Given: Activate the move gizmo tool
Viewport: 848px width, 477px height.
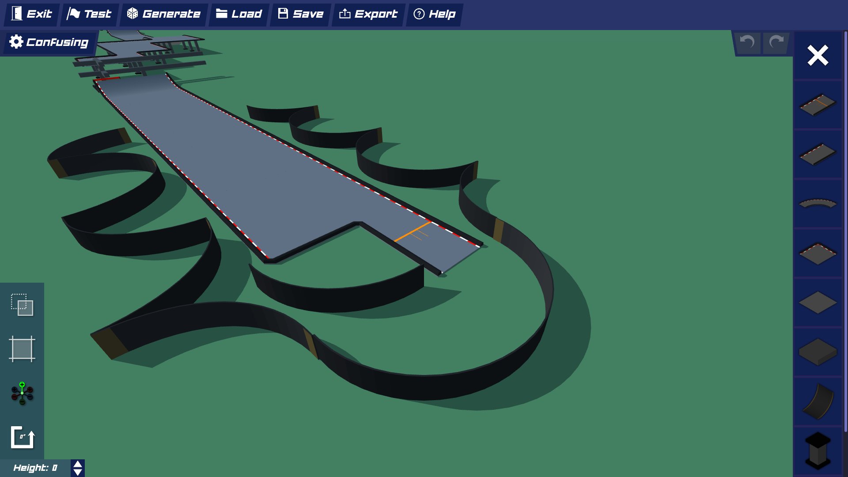Looking at the screenshot, I should pos(21,394).
